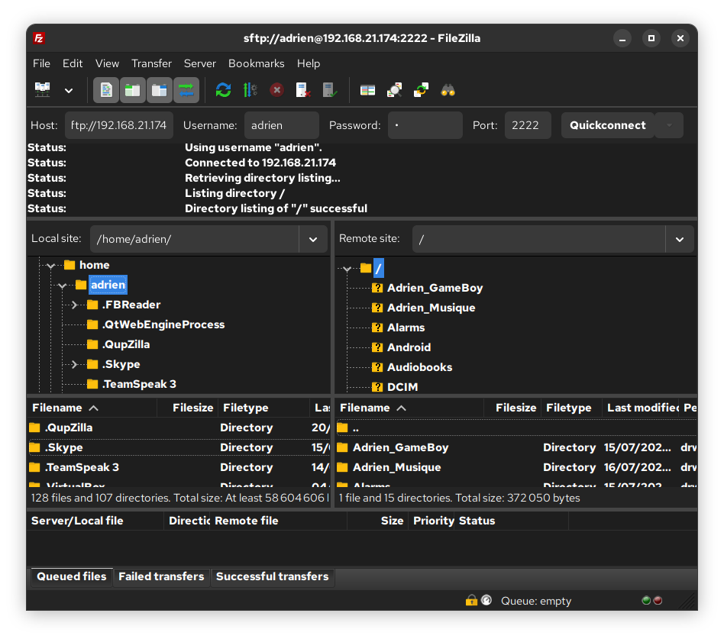
Task: Toggle transfer queue display
Action: pos(186,90)
